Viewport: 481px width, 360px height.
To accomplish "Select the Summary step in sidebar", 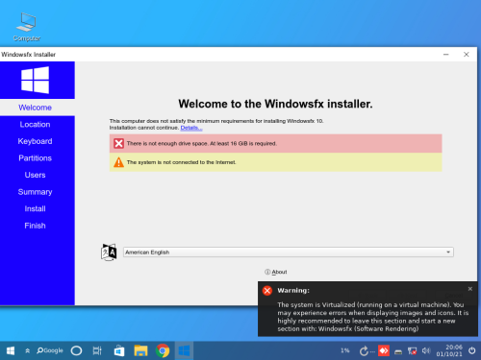I will click(x=35, y=192).
